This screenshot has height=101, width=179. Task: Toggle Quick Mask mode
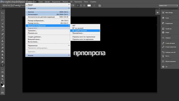click(x=3, y=89)
